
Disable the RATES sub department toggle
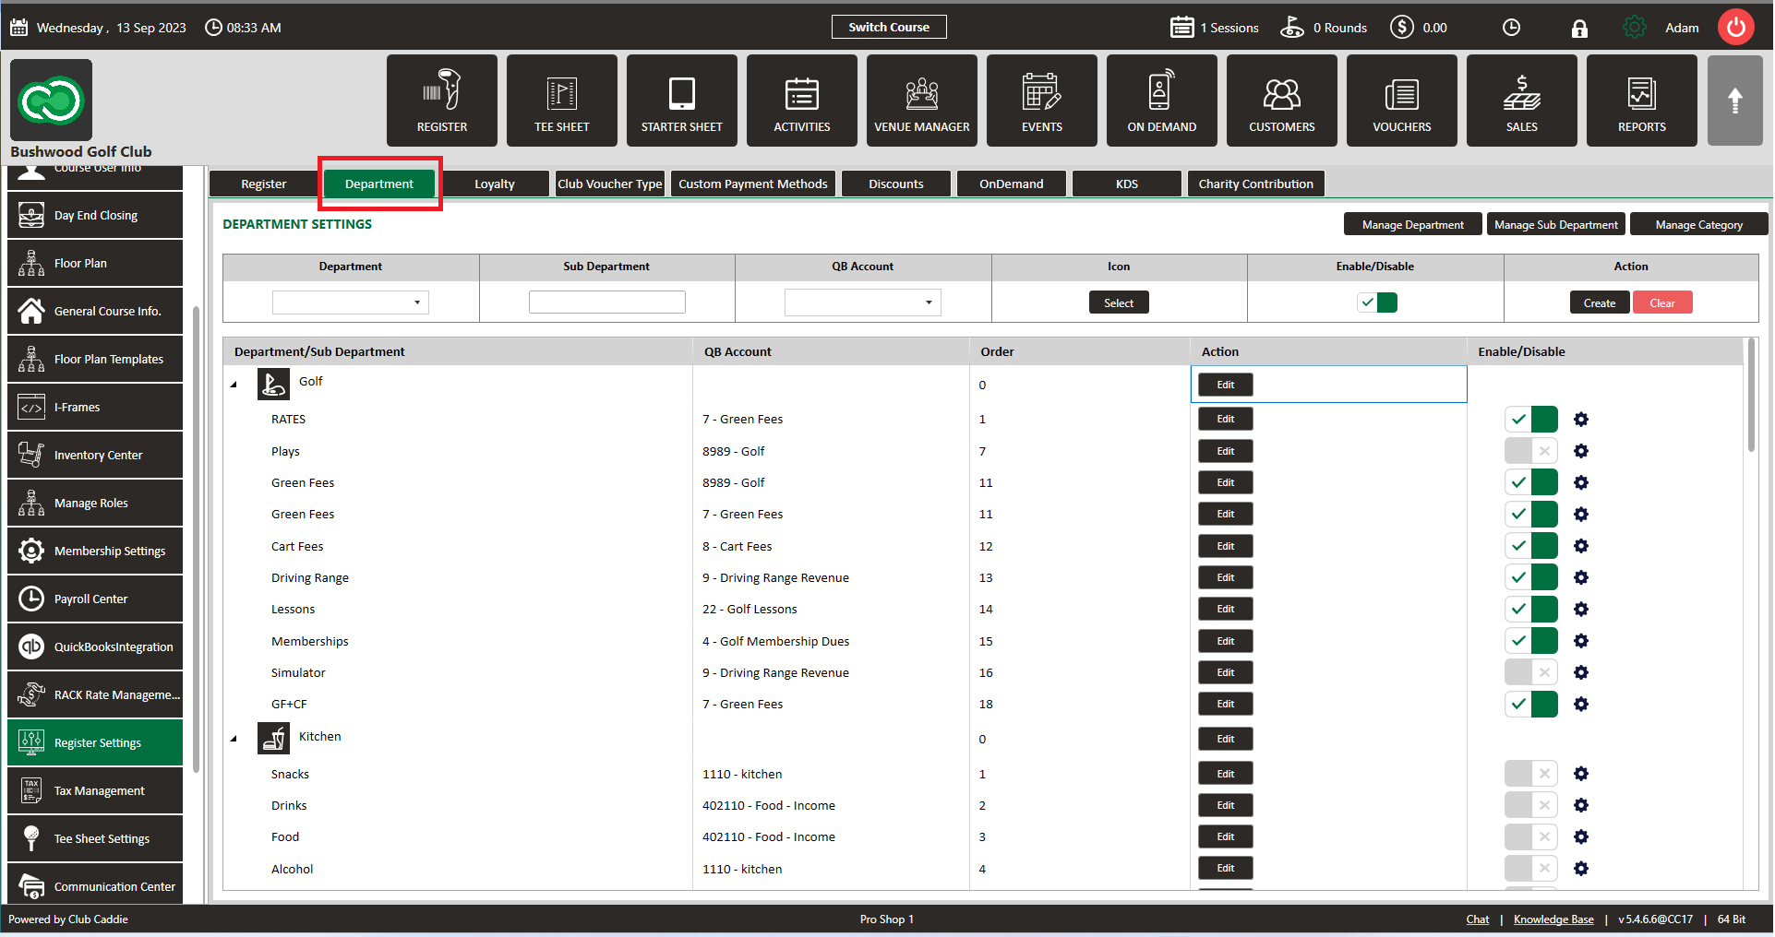(1531, 420)
